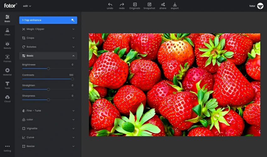Click the share icon

click(x=163, y=4)
